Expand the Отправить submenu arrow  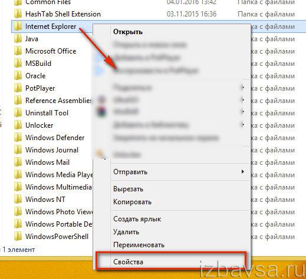coord(243,172)
